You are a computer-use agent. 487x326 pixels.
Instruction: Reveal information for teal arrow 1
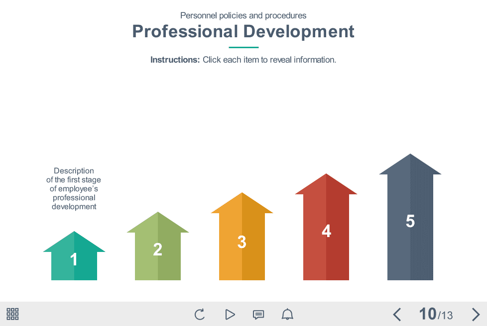click(x=74, y=257)
